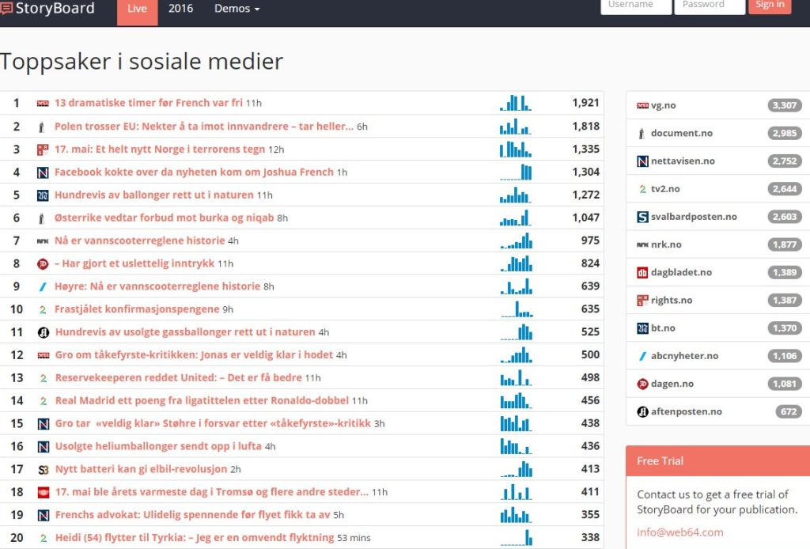Click aftenposten.no icon in sources sidebar

coord(642,412)
